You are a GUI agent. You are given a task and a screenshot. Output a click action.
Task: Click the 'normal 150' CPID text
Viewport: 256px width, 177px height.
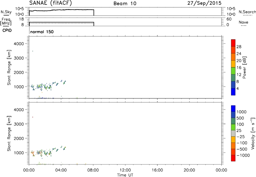pos(42,32)
